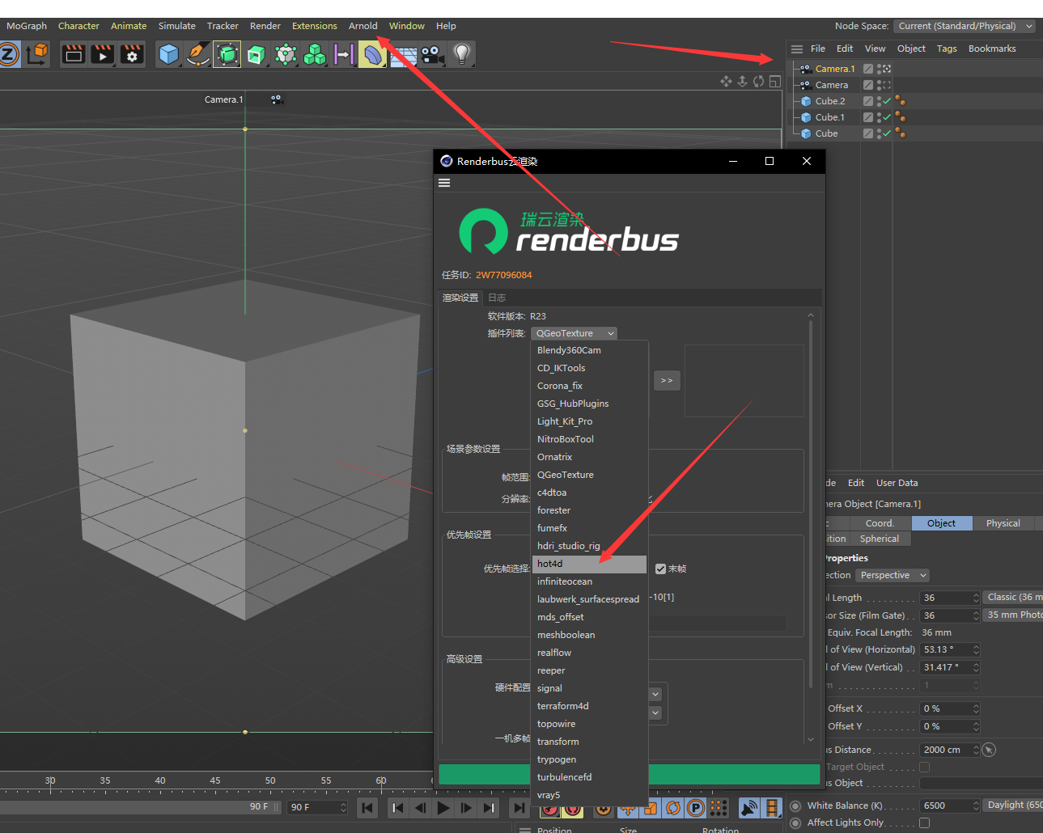This screenshot has height=833, width=1043.
Task: Switch to the 日志 tab
Action: [497, 298]
